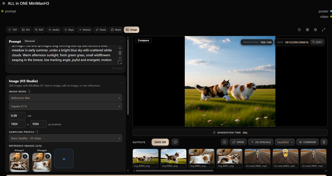Open the R2V tab

[x=39, y=29]
